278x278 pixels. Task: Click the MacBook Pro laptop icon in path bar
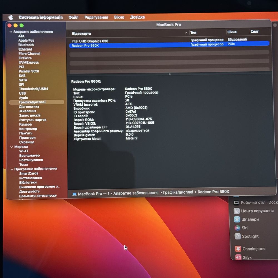(x=75, y=194)
